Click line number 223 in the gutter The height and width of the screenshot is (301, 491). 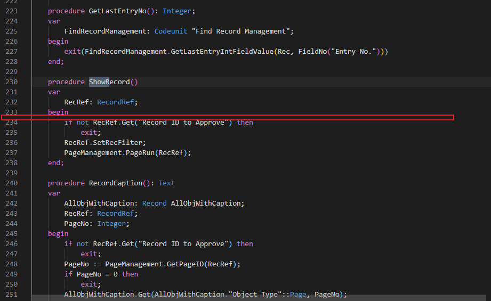(x=12, y=11)
